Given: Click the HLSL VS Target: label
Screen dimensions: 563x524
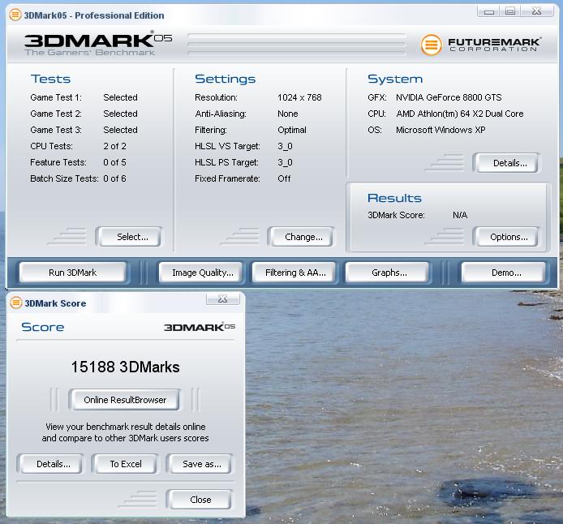Looking at the screenshot, I should [x=227, y=146].
